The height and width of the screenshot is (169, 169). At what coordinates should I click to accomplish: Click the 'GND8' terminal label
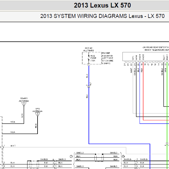click(x=143, y=57)
